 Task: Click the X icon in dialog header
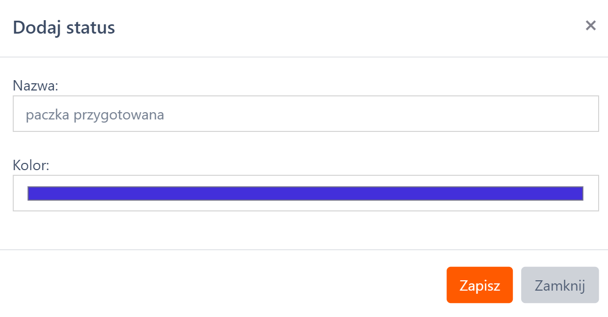point(590,26)
